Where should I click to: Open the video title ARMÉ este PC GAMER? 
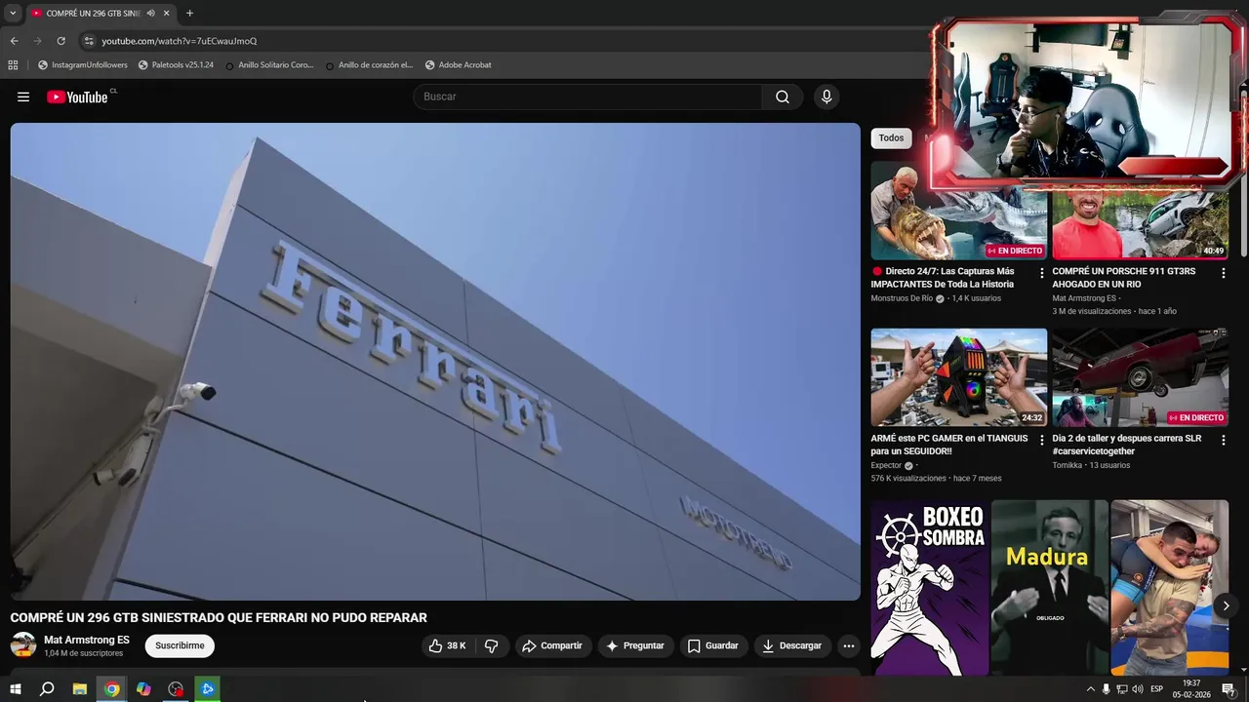[948, 445]
